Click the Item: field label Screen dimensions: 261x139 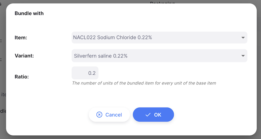pos(21,38)
